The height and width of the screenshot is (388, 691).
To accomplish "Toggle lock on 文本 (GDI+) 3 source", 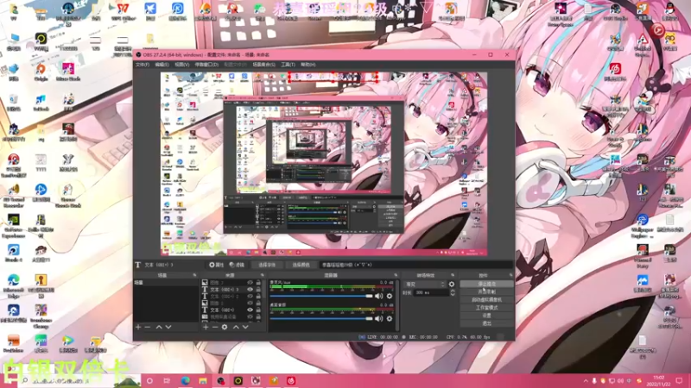I will click(x=258, y=290).
